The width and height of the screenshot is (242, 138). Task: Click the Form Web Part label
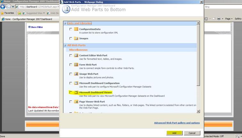pyautogui.click(x=88, y=65)
